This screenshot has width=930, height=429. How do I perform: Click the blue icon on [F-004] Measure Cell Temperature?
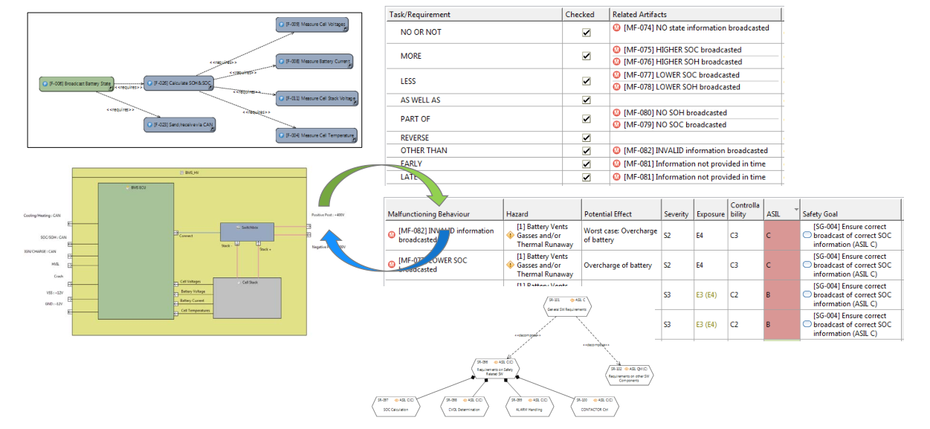coord(282,135)
